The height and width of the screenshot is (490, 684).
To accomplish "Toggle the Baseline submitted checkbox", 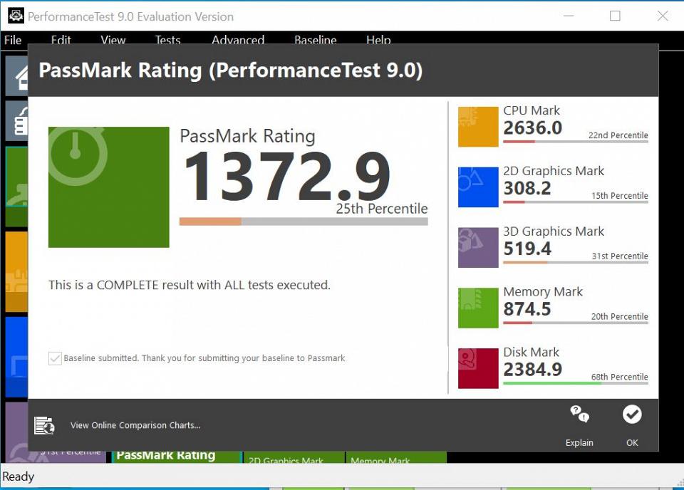I will (55, 358).
